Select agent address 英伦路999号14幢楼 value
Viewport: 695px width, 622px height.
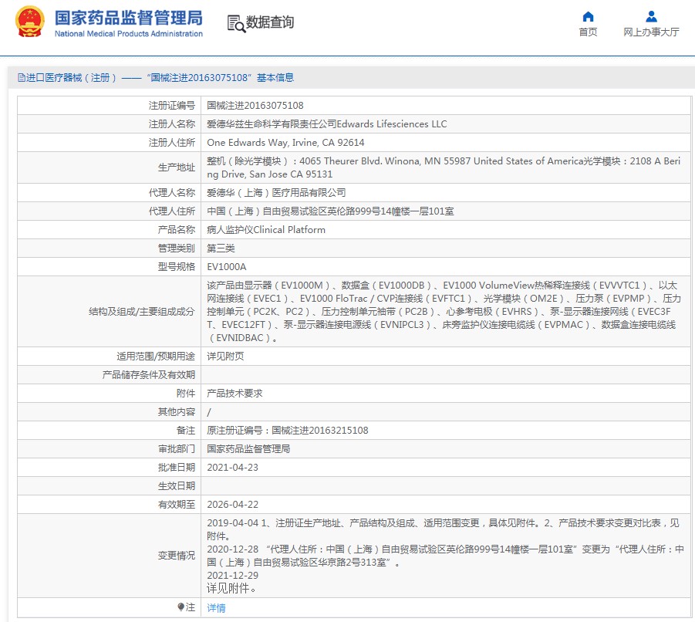tap(330, 211)
